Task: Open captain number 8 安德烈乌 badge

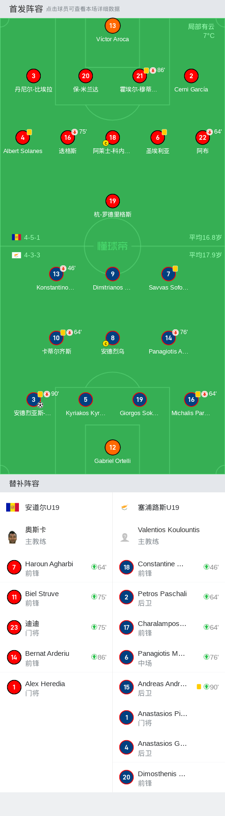Action: tap(112, 338)
